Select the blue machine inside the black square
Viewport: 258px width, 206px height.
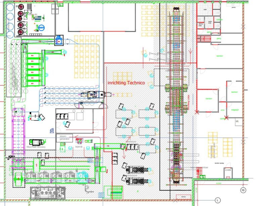tap(59, 40)
